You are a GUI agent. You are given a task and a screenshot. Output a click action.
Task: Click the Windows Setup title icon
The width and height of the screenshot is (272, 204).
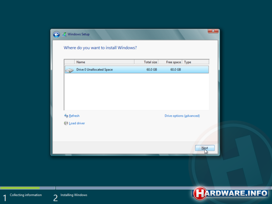point(64,34)
